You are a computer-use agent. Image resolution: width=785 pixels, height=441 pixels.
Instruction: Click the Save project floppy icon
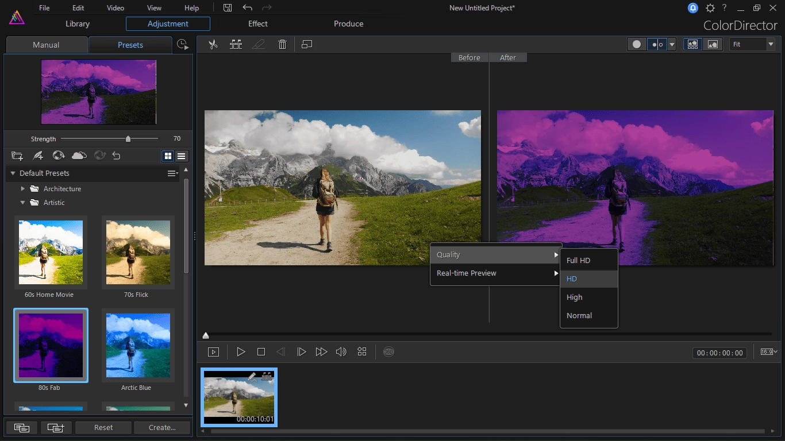click(x=228, y=7)
